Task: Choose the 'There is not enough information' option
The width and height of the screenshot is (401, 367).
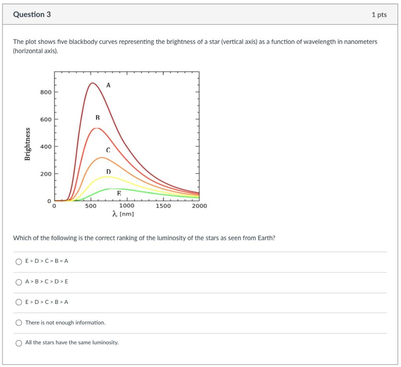Action: (18, 322)
